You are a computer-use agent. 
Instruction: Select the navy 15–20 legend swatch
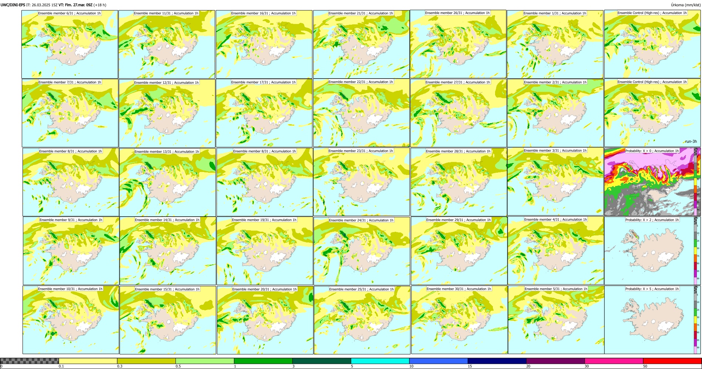click(497, 361)
